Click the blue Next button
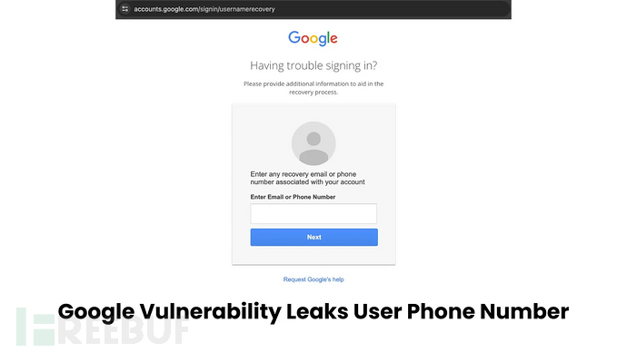 pyautogui.click(x=313, y=237)
